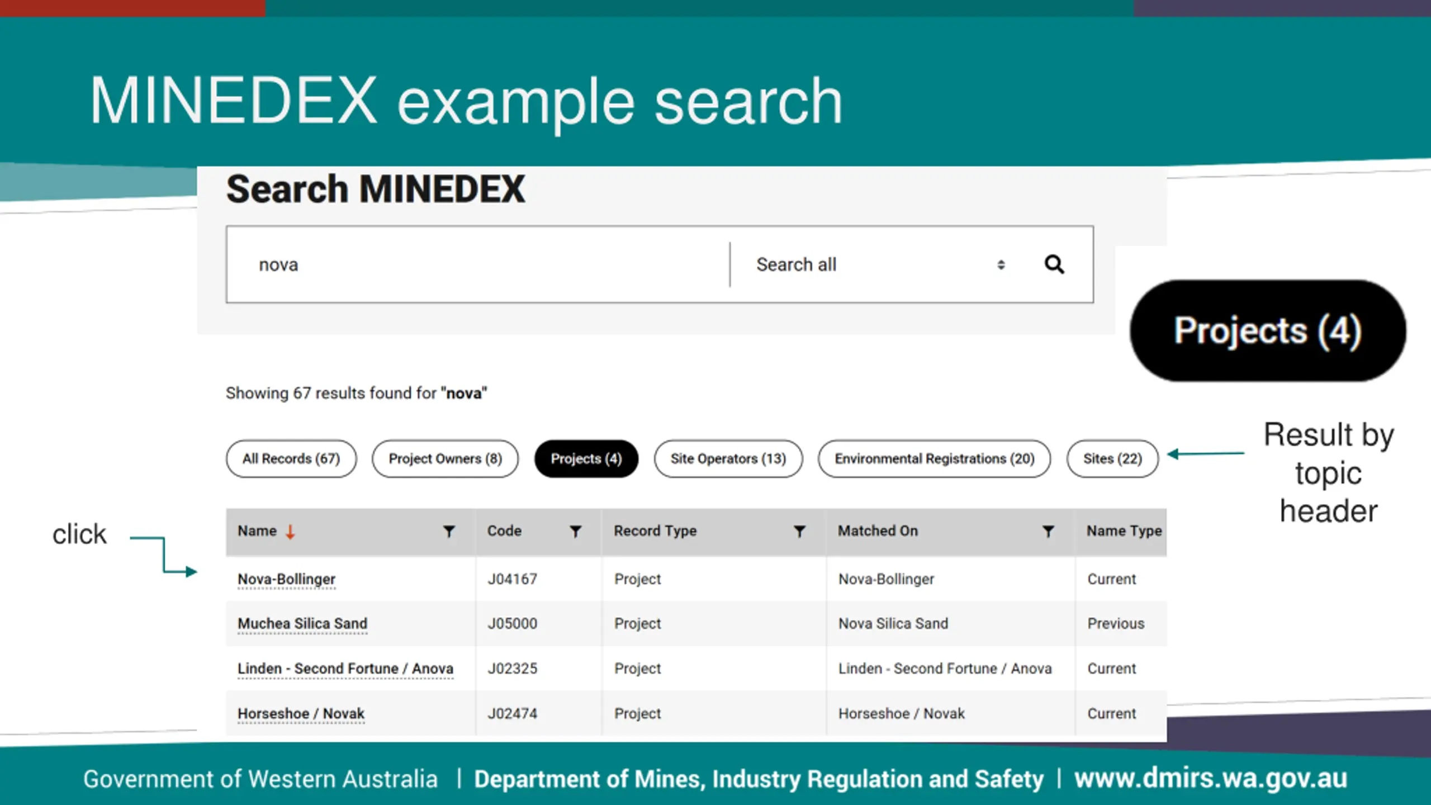The image size is (1431, 805).
Task: Select the Sites (22) tab
Action: (x=1112, y=458)
